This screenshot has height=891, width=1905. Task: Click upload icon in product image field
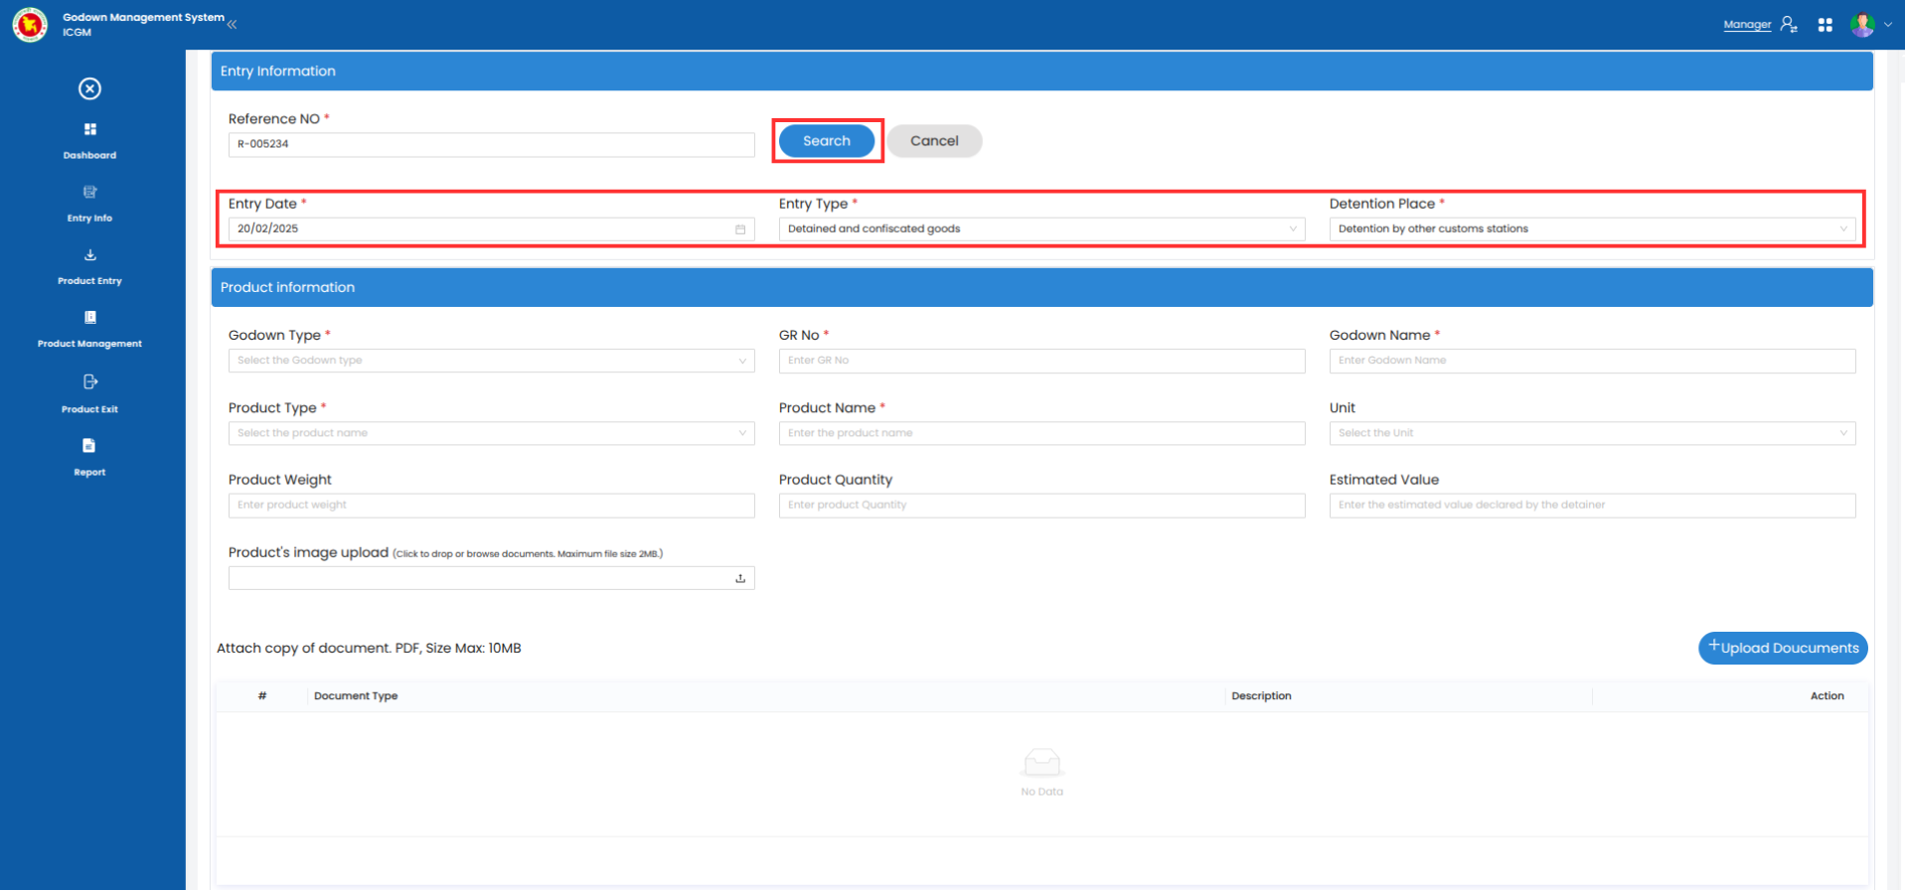pos(740,578)
